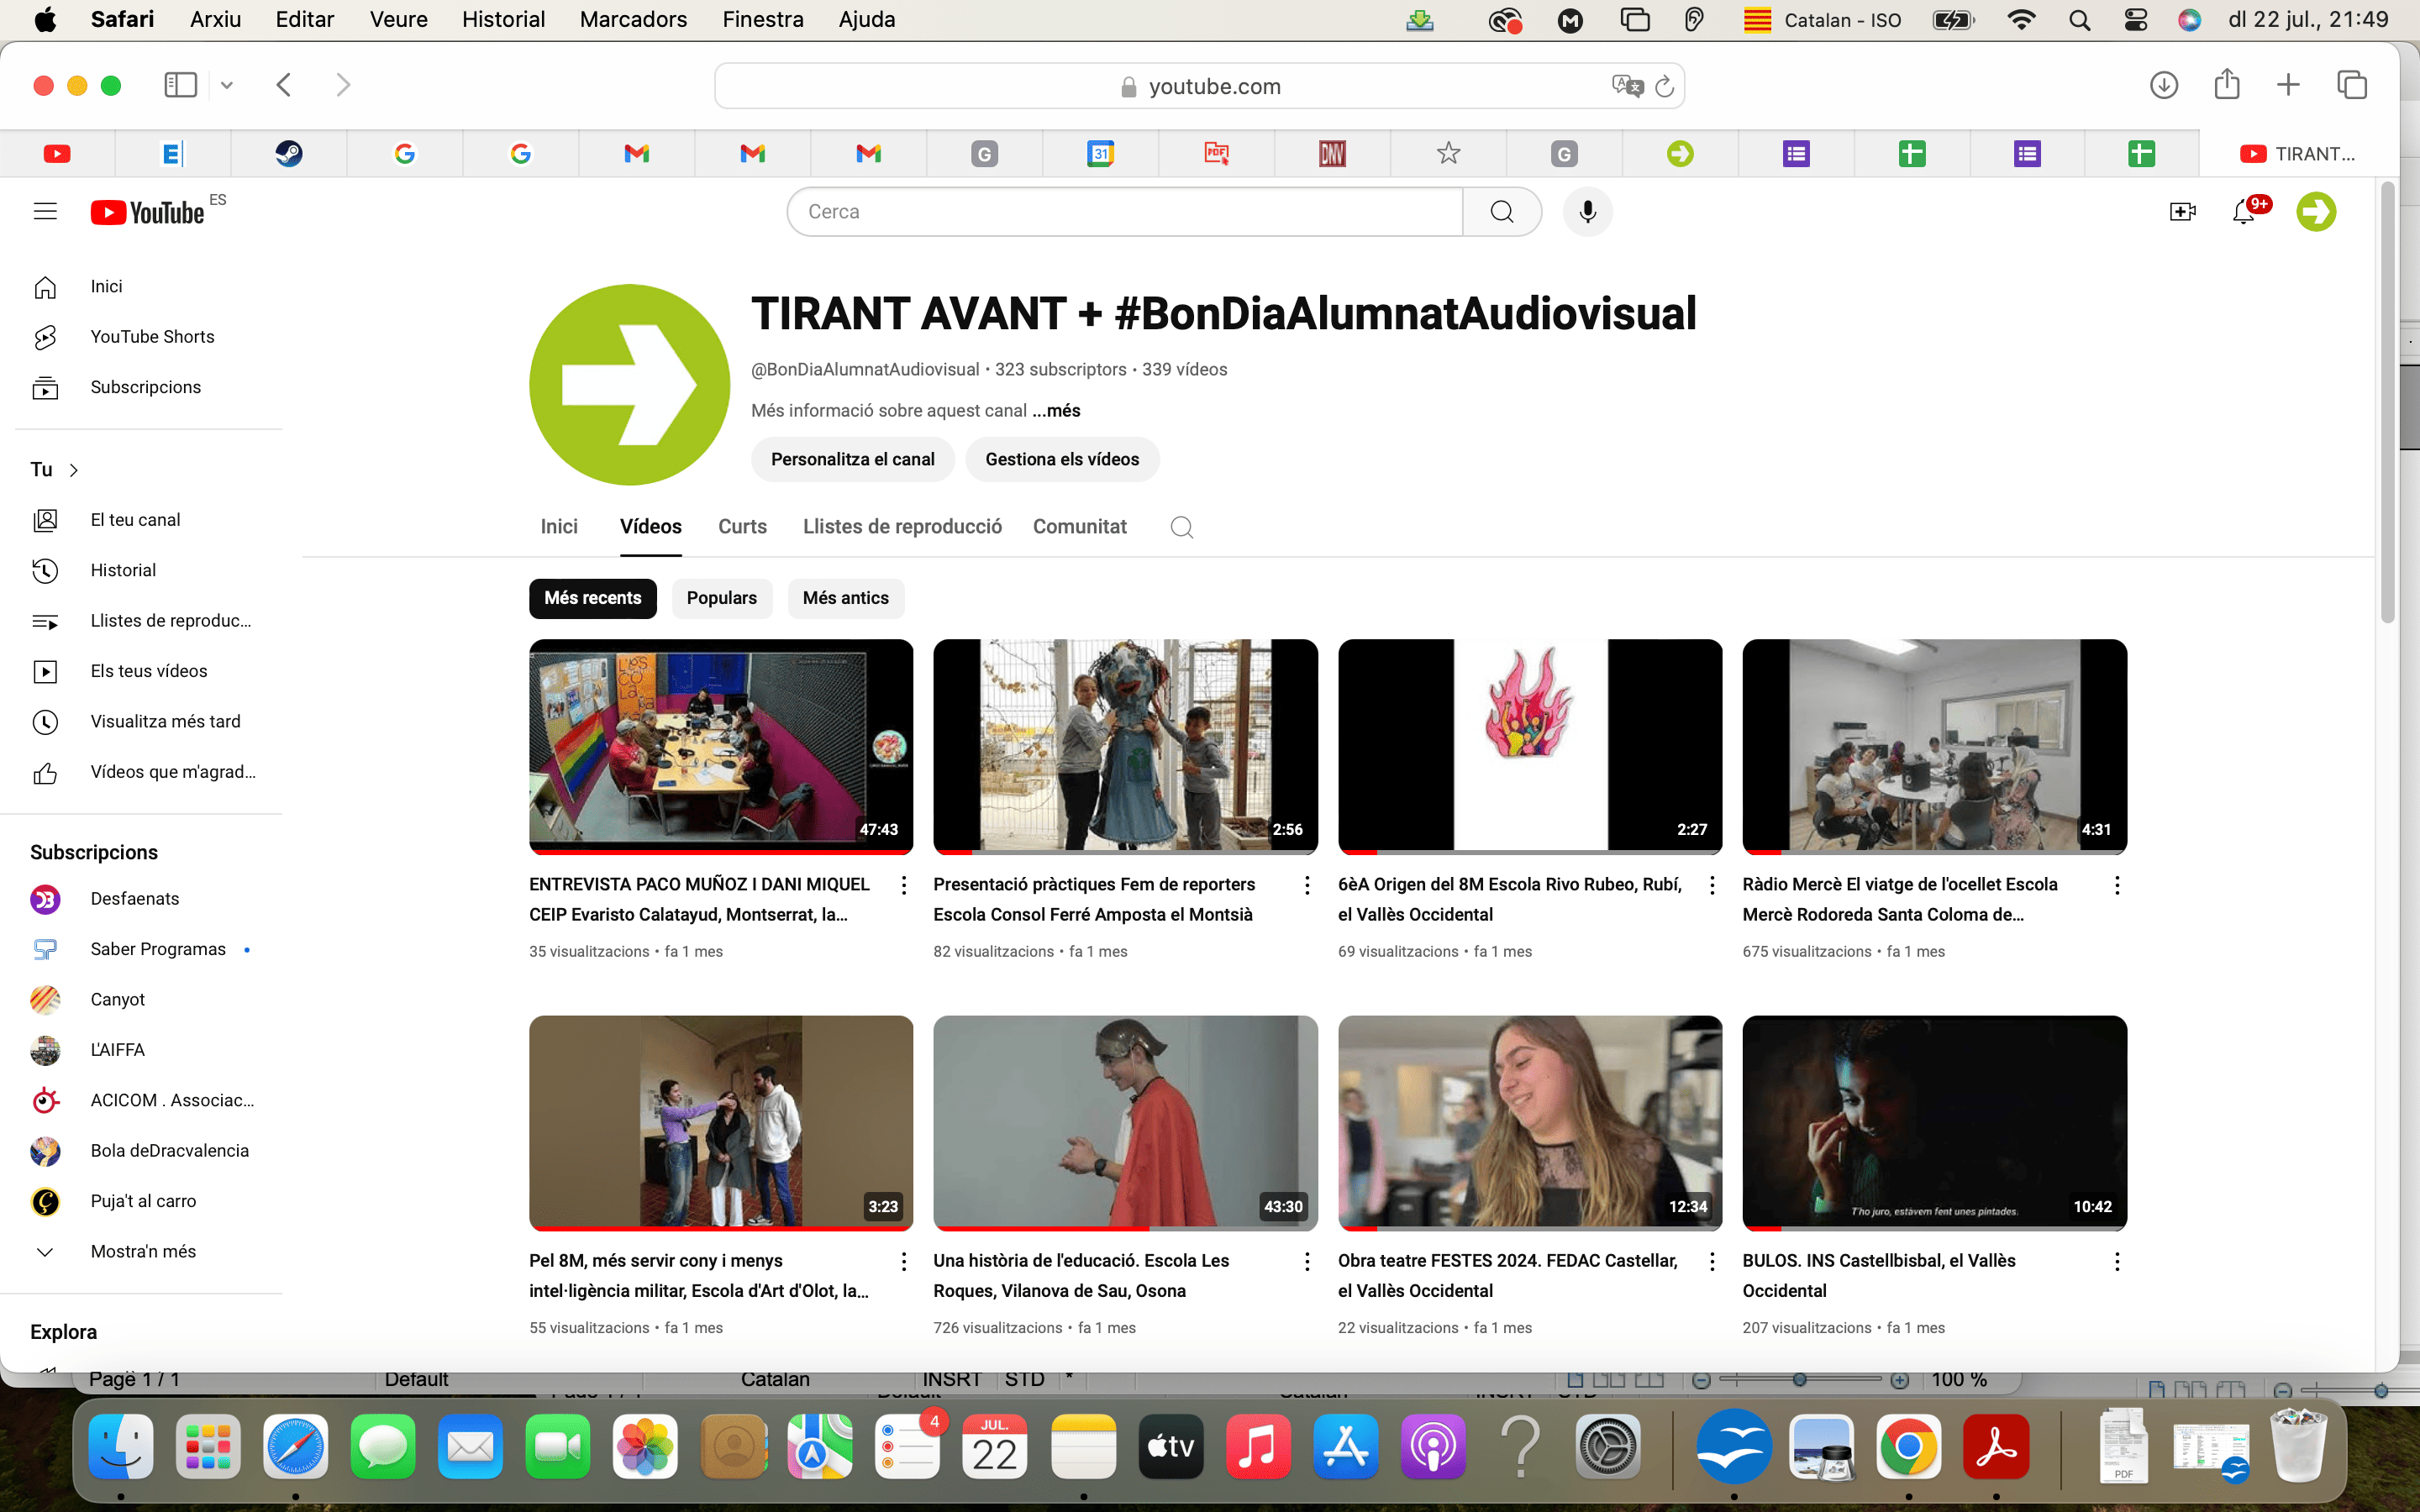The image size is (2420, 1512).
Task: Open Marcadors menu in menu bar
Action: point(633,20)
